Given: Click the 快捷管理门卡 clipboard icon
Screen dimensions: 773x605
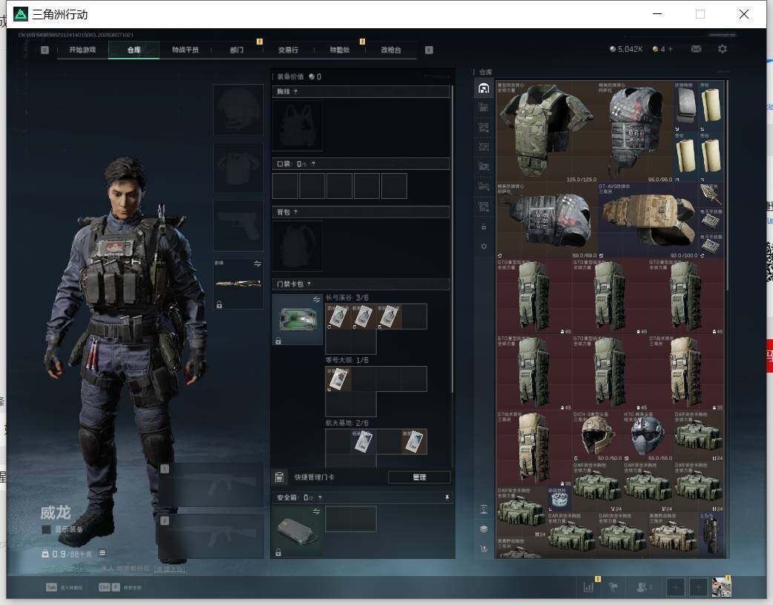Looking at the screenshot, I should 279,477.
